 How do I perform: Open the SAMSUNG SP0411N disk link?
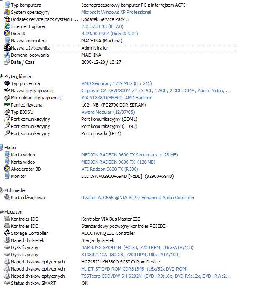point(131,247)
